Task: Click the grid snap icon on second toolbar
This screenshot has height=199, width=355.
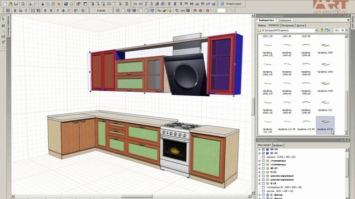Action: [8, 11]
